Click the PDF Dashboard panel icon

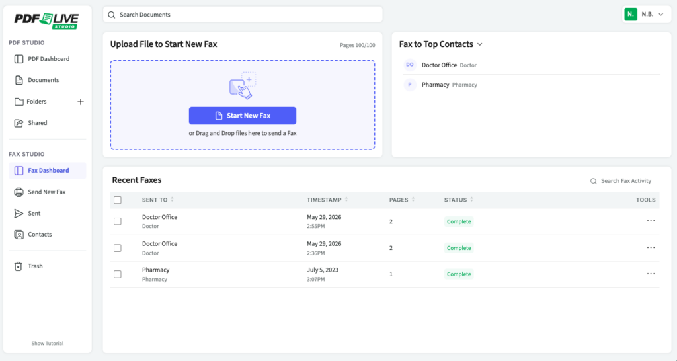pos(19,59)
